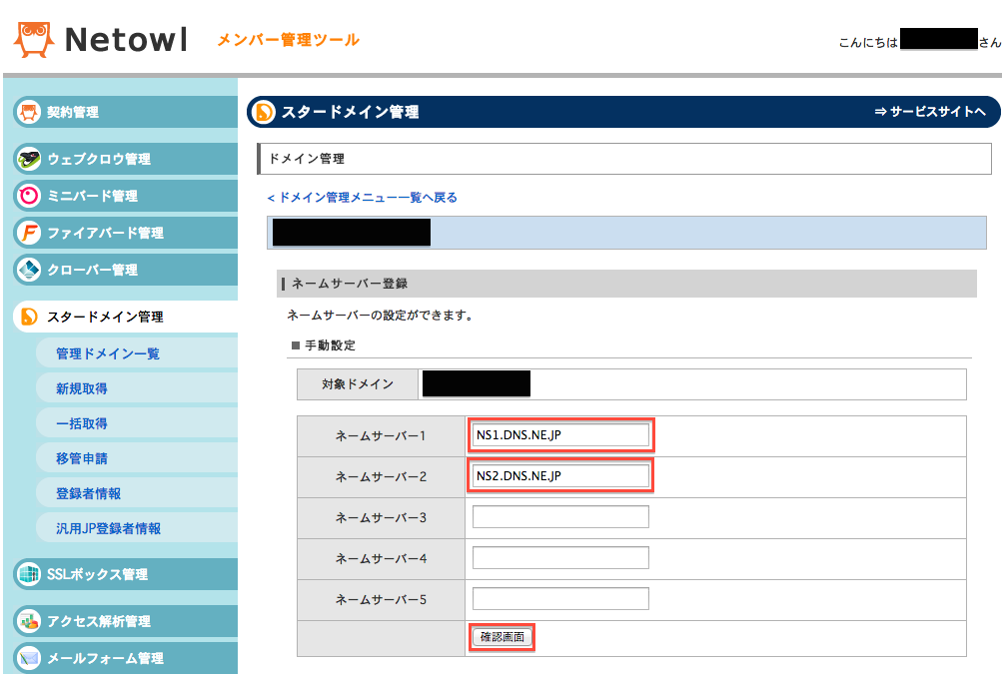
Task: Open ファイアバード管理 menu item
Action: coord(125,233)
